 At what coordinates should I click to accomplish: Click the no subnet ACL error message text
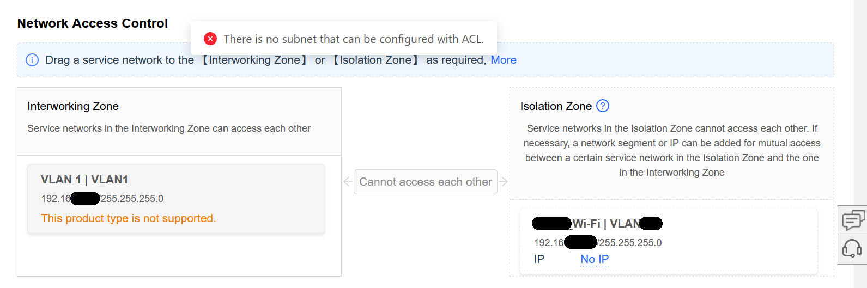tap(354, 39)
